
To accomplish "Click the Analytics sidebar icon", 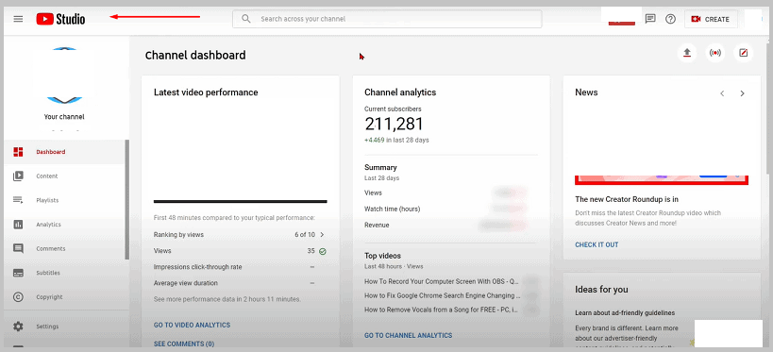I will (18, 225).
